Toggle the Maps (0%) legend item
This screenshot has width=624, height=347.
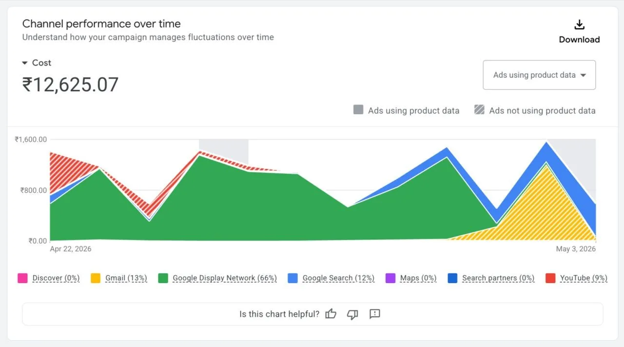coord(411,278)
